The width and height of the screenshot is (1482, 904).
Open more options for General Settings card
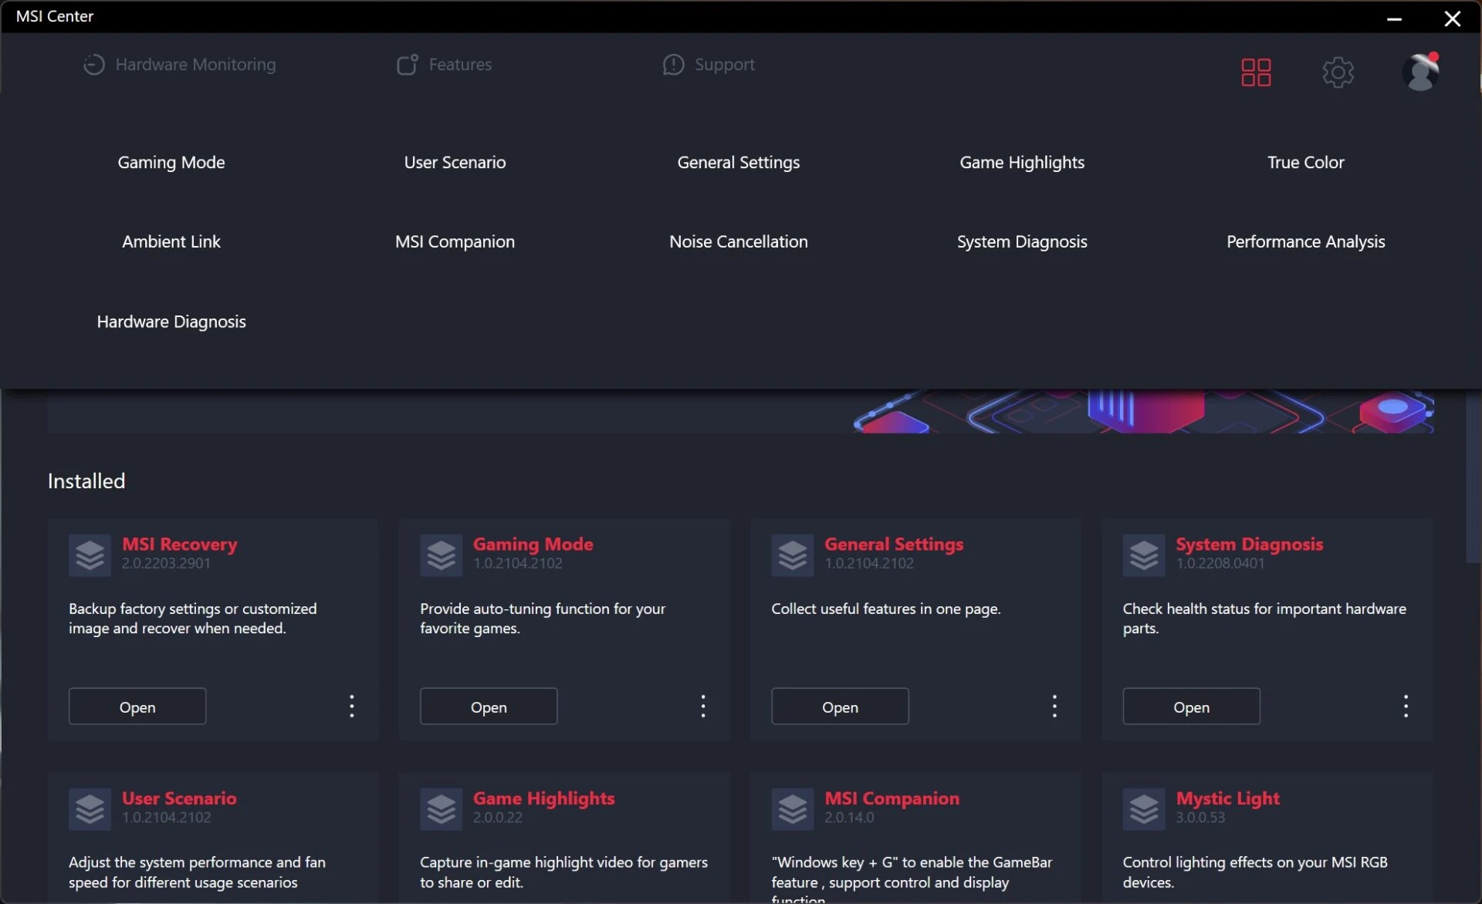1054,707
